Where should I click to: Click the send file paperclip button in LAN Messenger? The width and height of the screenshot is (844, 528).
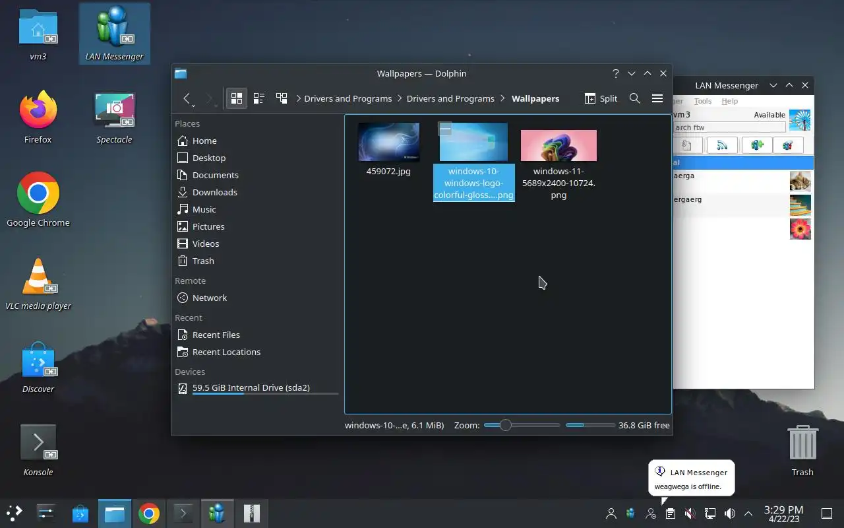point(686,145)
